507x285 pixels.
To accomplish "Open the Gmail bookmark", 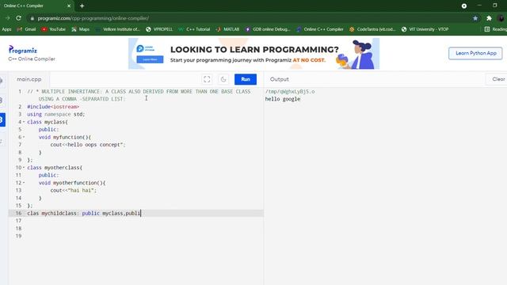I will [26, 29].
